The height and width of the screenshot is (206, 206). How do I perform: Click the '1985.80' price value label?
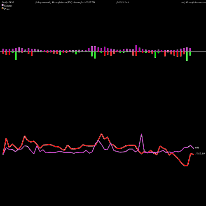pyautogui.click(x=200, y=154)
